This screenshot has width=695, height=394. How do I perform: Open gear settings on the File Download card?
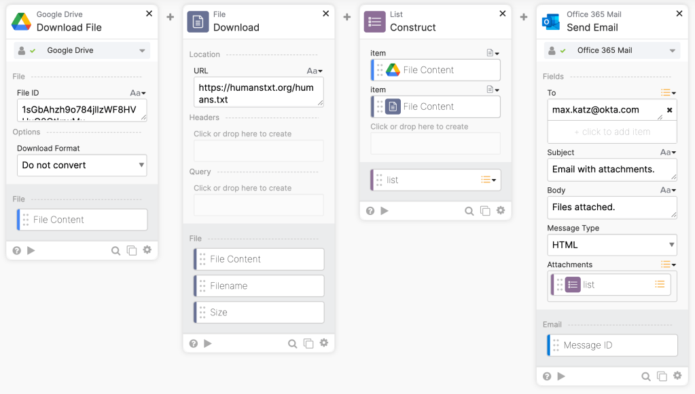[324, 343]
